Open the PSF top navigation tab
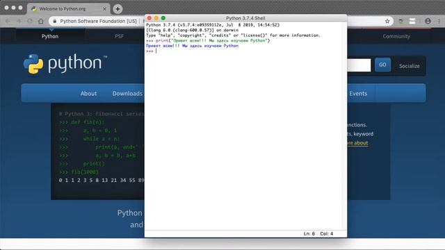The height and width of the screenshot is (250, 445). coord(119,36)
